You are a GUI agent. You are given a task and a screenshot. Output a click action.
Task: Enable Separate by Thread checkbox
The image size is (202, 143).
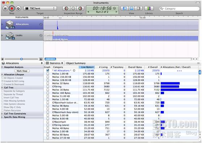point(2,94)
